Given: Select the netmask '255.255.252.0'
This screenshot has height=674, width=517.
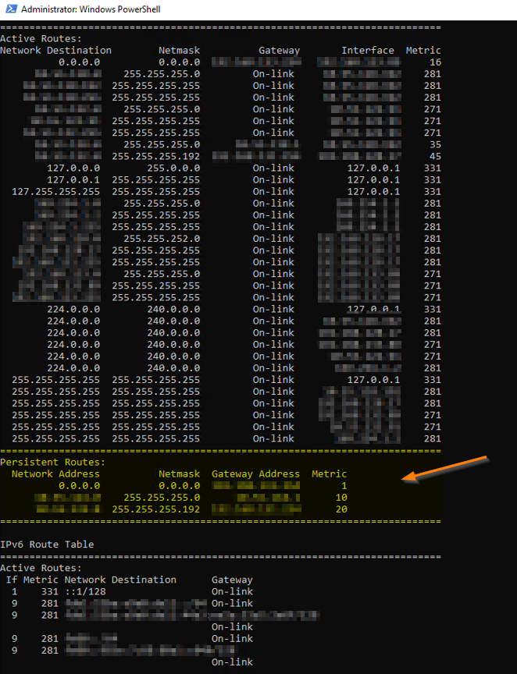Looking at the screenshot, I should click(x=162, y=239).
